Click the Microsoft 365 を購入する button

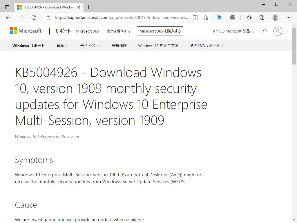(160, 31)
